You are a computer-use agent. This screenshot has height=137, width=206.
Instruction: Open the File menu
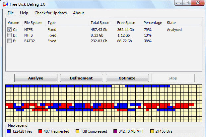point(11,13)
